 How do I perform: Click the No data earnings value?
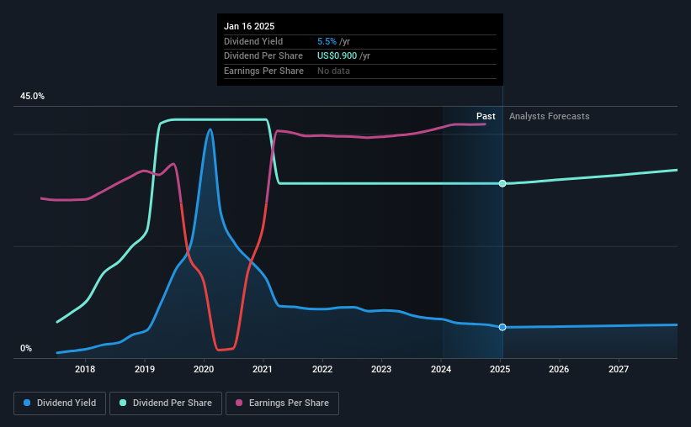click(333, 71)
